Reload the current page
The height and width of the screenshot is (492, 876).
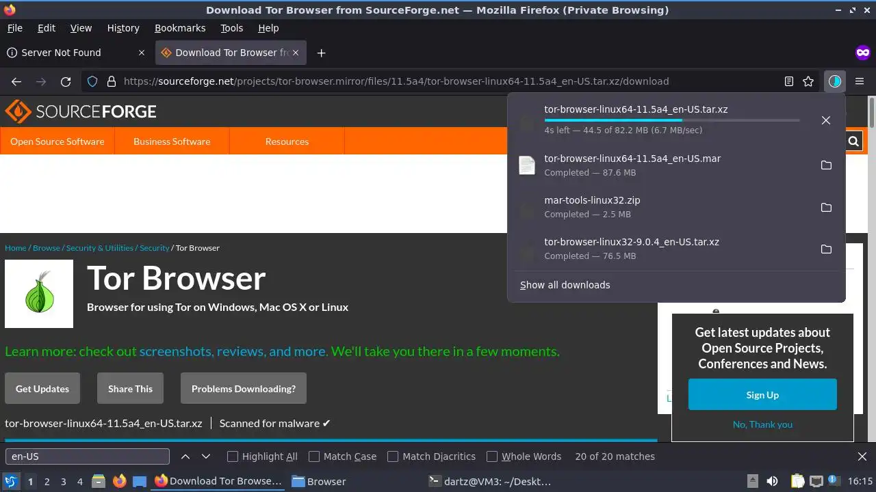coord(66,81)
